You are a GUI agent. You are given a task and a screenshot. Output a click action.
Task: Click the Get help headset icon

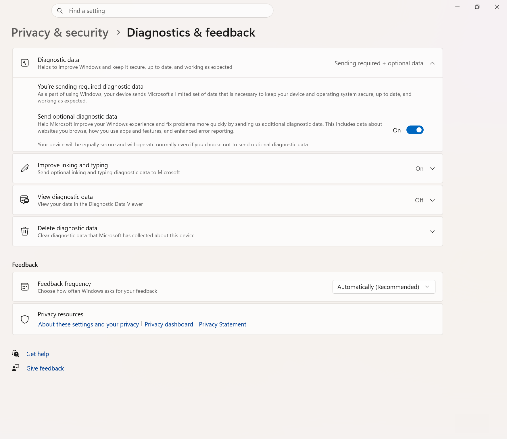point(16,354)
